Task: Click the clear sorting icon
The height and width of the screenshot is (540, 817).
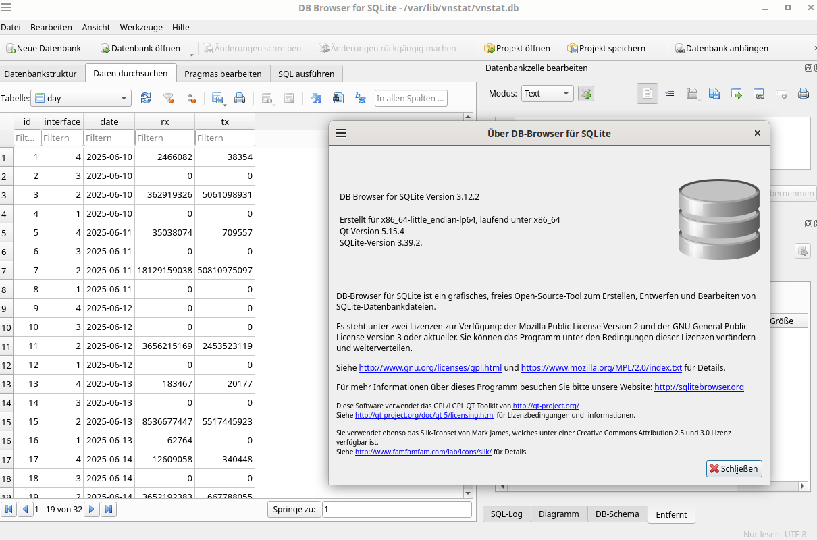Action: coord(191,98)
